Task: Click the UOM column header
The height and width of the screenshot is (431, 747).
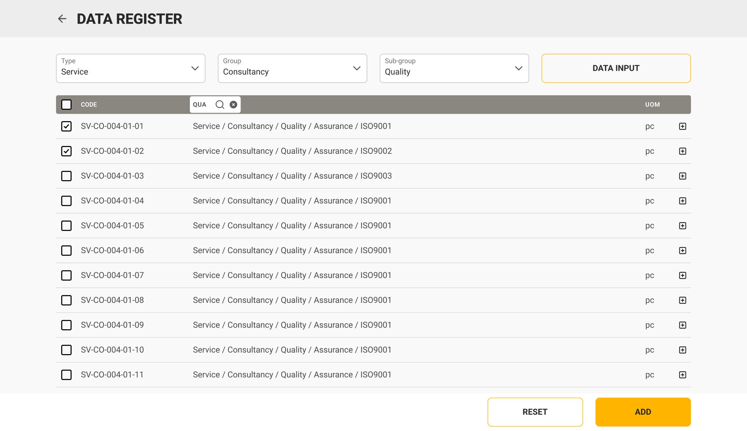Action: point(652,104)
